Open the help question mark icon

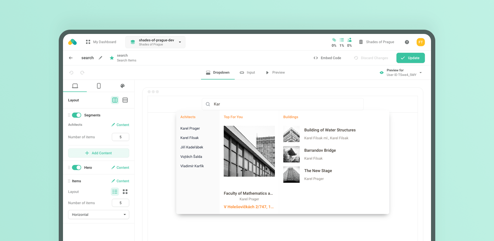(x=407, y=42)
